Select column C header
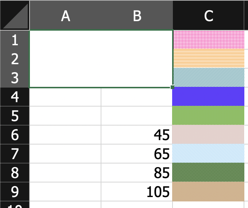Screen dimensions: 248x208 coord(209,15)
